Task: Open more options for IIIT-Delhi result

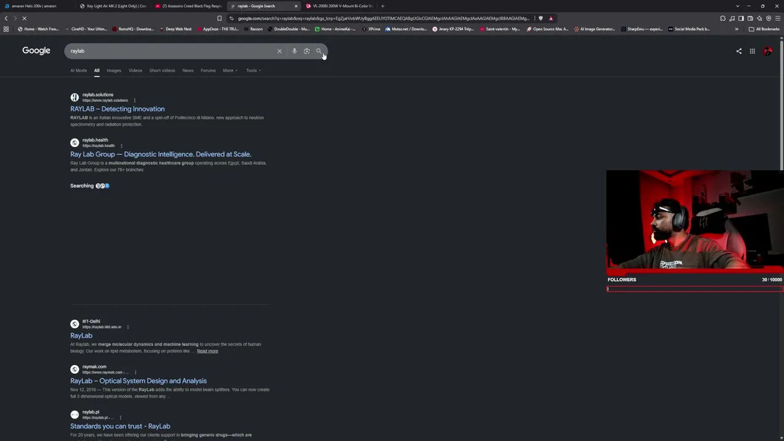Action: pos(128,327)
